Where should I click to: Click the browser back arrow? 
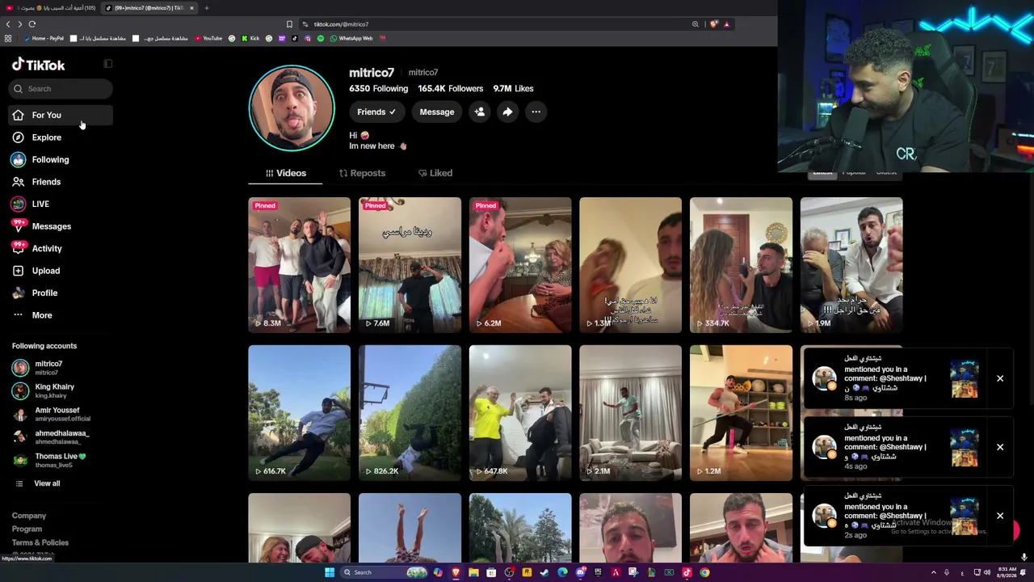(8, 24)
